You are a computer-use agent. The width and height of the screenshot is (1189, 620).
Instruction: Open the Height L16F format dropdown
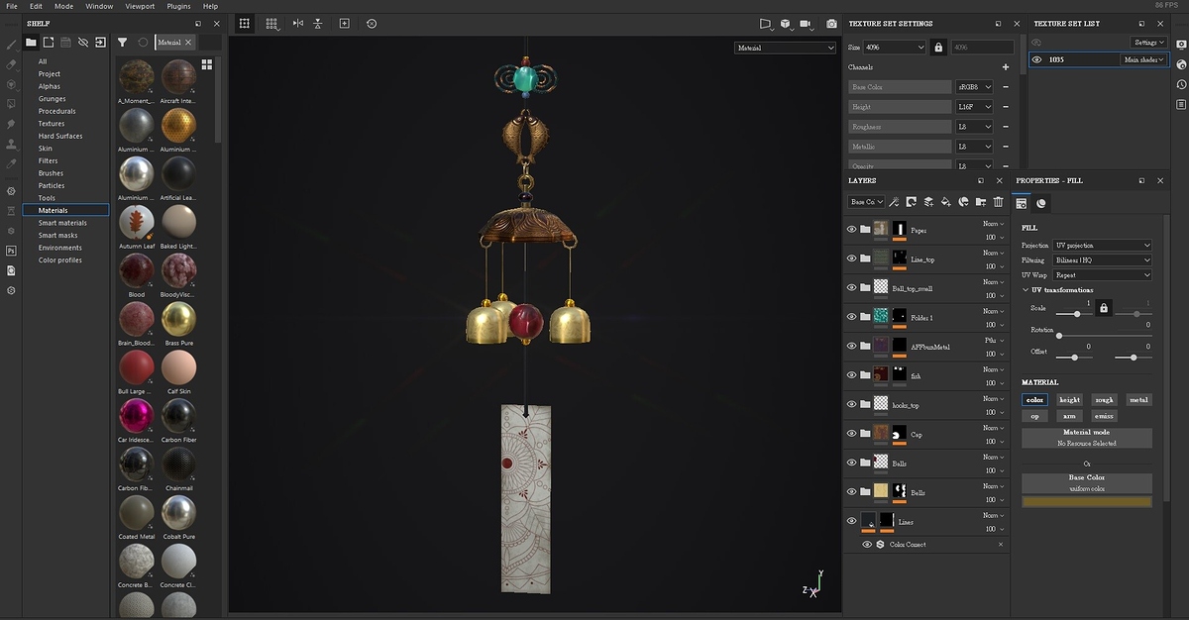[x=974, y=107]
